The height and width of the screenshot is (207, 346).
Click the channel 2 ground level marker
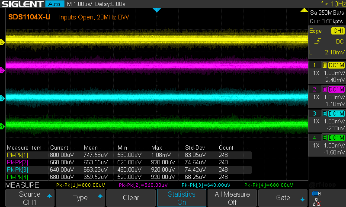2,70
